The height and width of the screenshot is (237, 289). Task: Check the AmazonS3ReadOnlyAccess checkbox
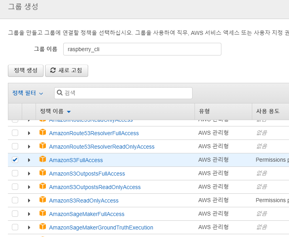(15, 200)
